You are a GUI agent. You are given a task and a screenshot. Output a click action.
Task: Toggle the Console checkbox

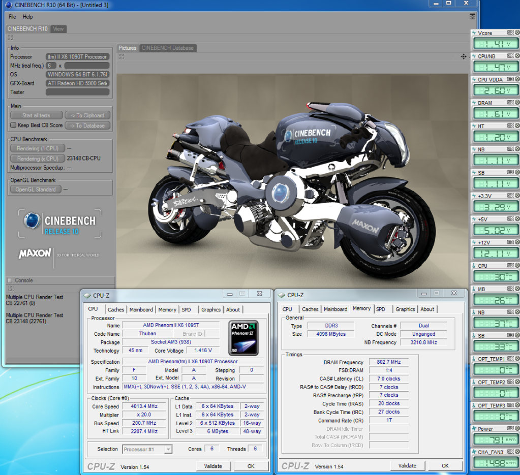tap(10, 280)
